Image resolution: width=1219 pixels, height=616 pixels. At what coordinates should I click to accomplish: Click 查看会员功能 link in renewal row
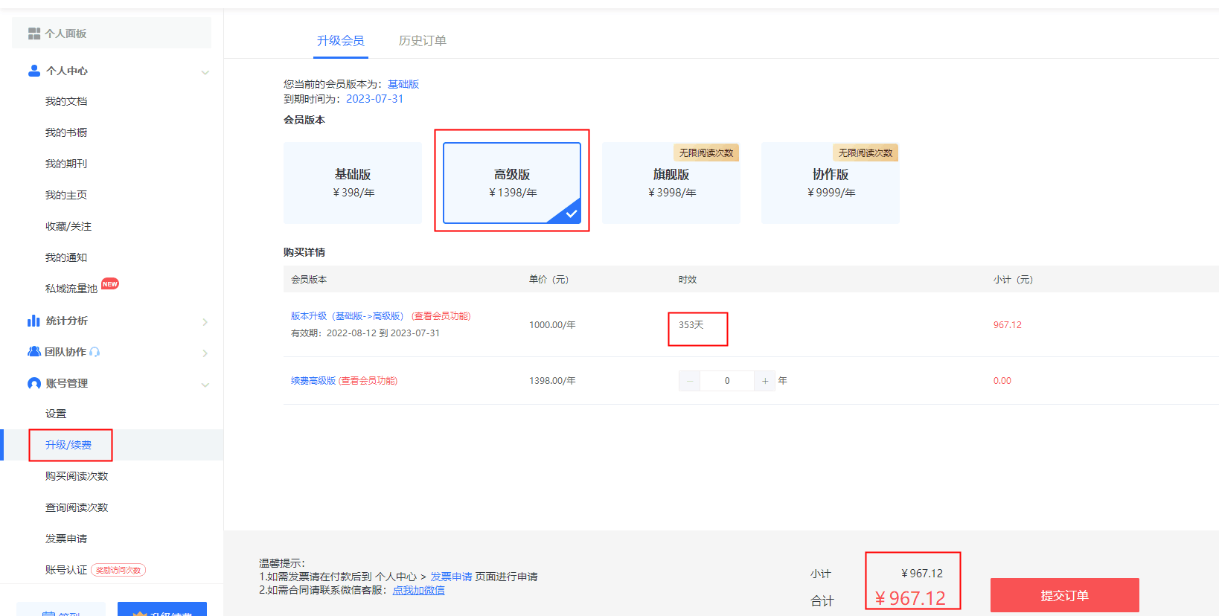pos(368,381)
